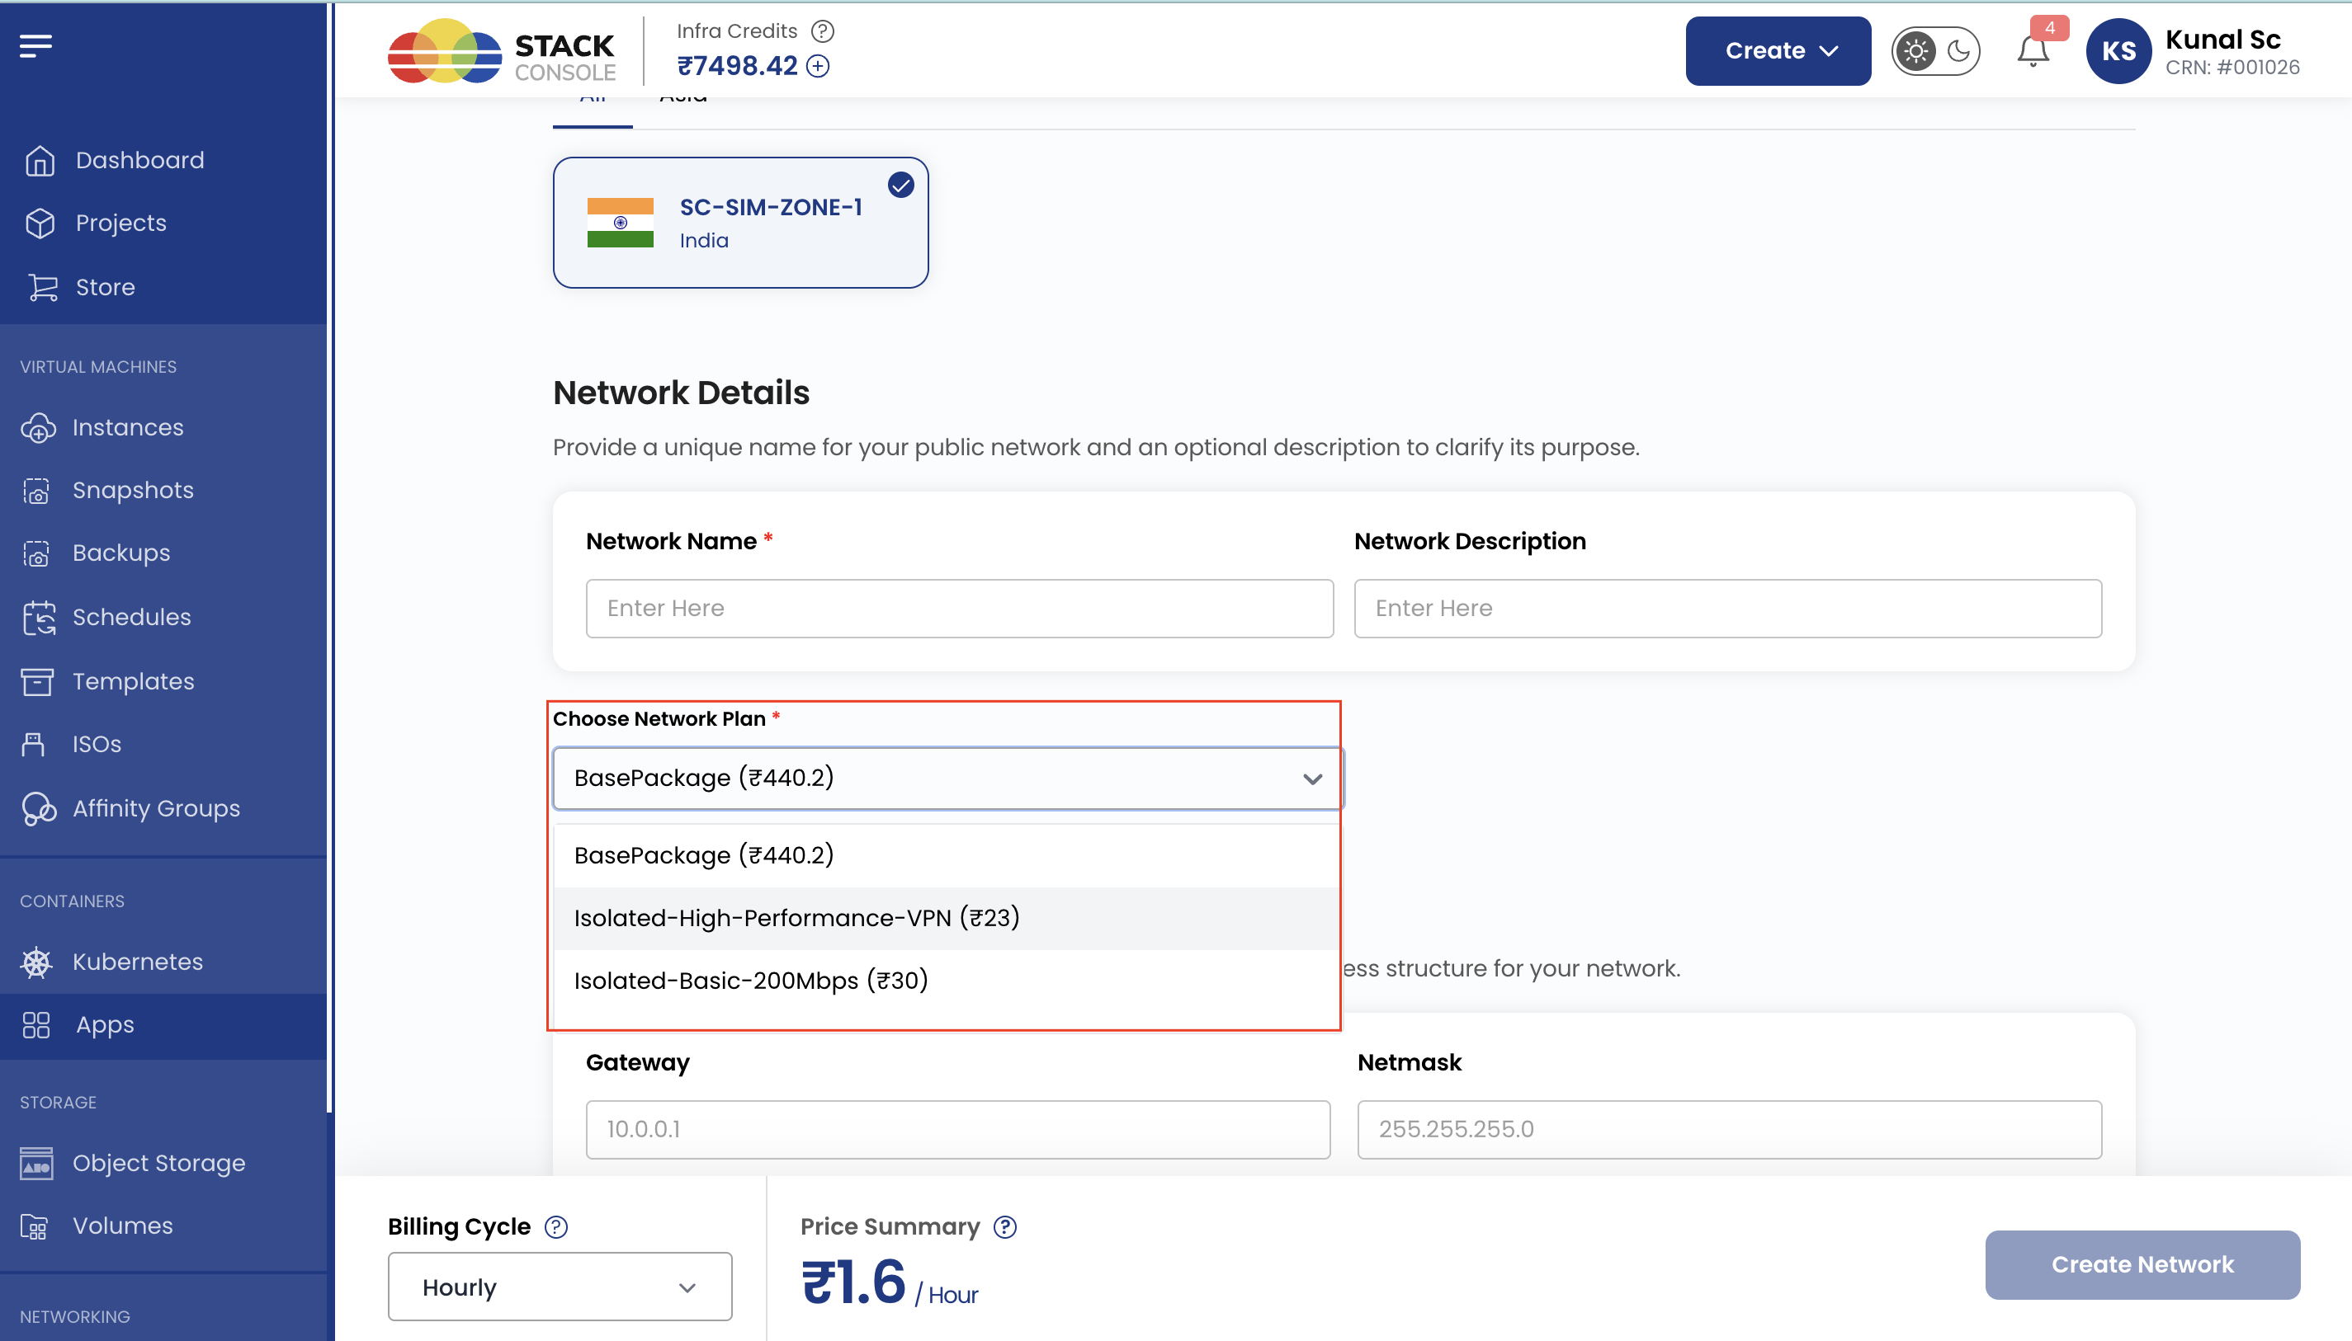The height and width of the screenshot is (1341, 2352).
Task: Open Apps page in sidebar
Action: tap(105, 1024)
